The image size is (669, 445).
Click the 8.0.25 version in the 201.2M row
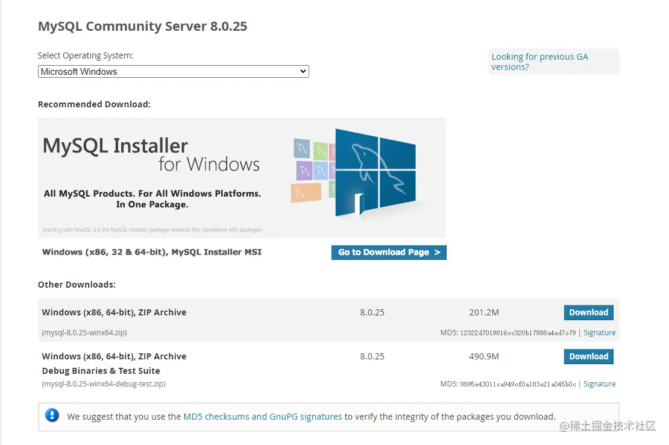point(372,312)
